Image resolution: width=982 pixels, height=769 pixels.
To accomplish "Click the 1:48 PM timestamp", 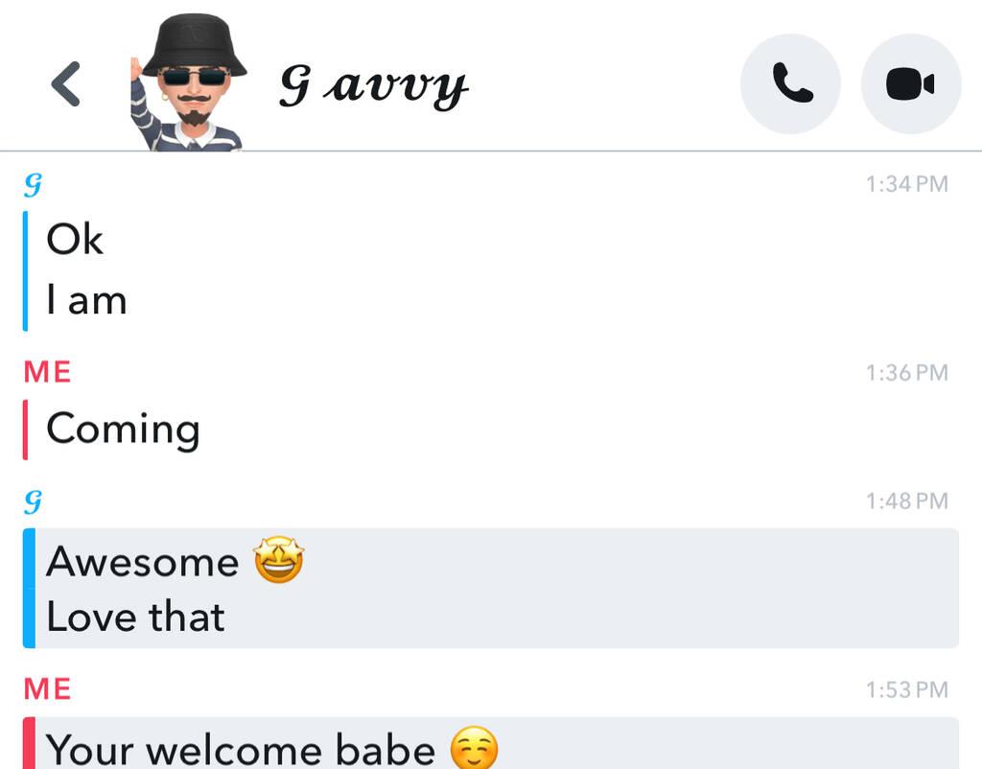I will pyautogui.click(x=907, y=501).
